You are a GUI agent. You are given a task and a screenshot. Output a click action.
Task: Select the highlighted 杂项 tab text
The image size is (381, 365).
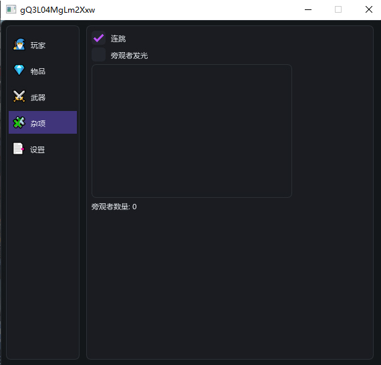tap(38, 124)
